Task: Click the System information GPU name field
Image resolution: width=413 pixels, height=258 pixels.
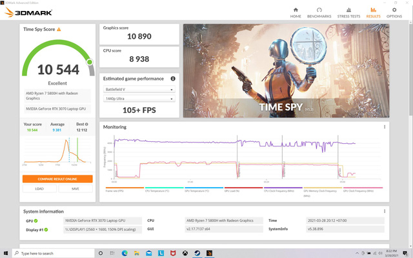Action: [x=103, y=221]
